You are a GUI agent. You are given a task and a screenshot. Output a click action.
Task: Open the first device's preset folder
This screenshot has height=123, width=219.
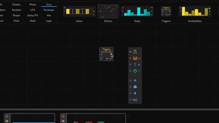(x=7, y=121)
